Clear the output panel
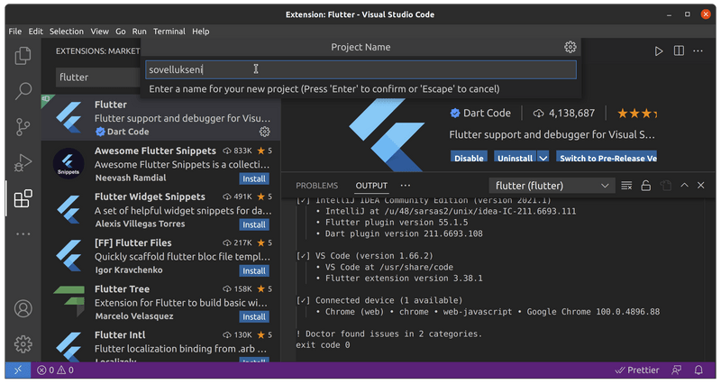This screenshot has width=721, height=384. click(x=626, y=186)
